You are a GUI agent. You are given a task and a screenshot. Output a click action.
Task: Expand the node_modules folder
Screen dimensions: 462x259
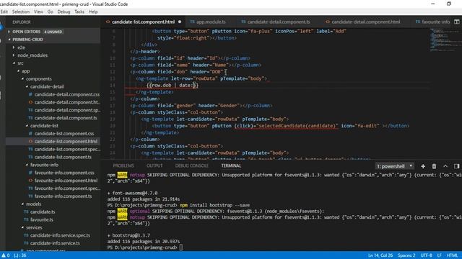pyautogui.click(x=32, y=55)
